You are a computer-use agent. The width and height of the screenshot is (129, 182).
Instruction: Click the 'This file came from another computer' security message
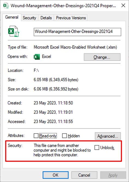click(x=62, y=150)
